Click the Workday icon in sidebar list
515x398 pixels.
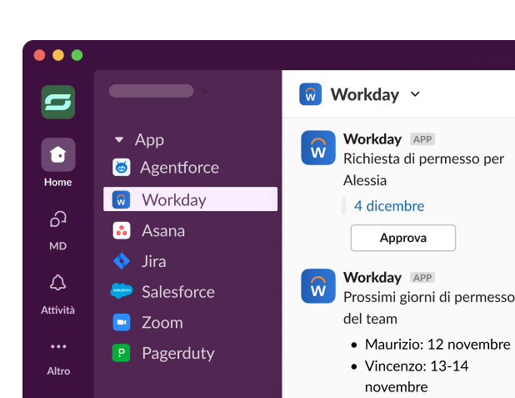pos(121,199)
